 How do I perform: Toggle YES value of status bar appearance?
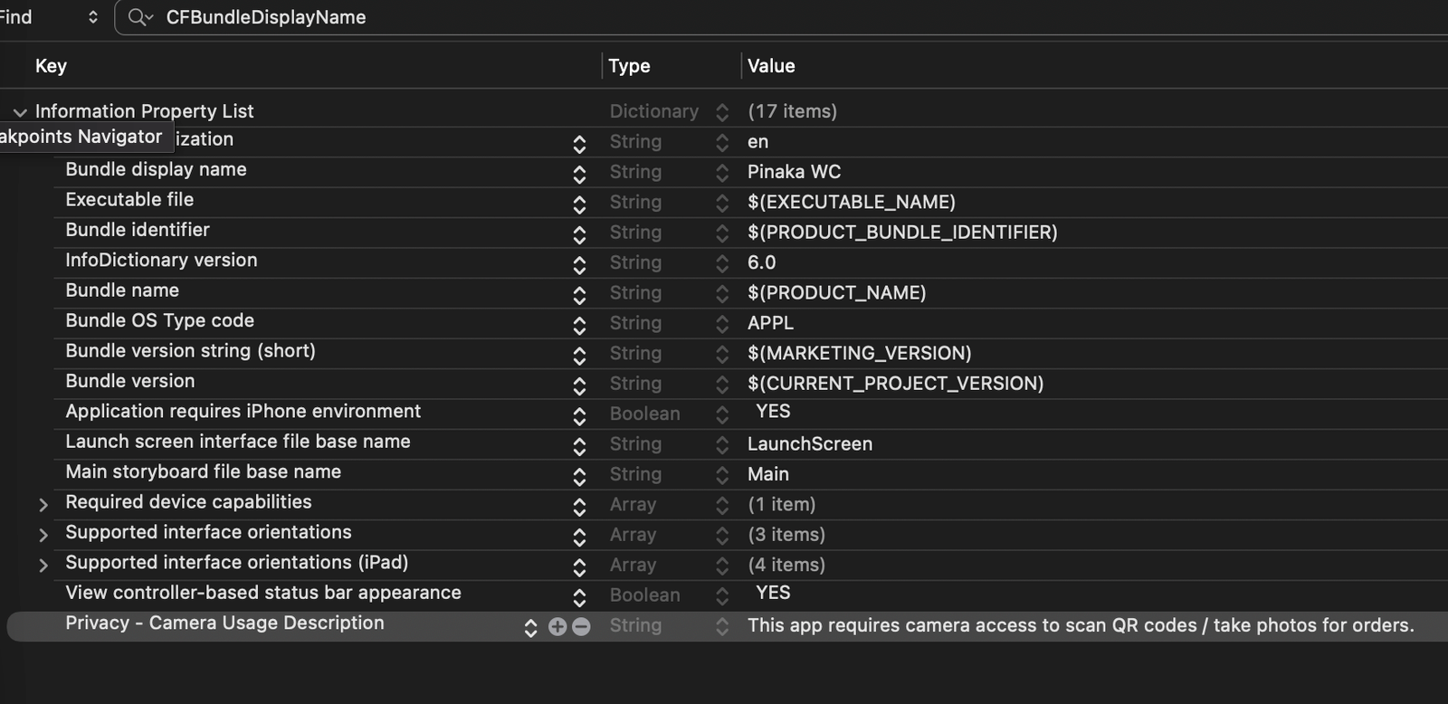click(x=773, y=594)
